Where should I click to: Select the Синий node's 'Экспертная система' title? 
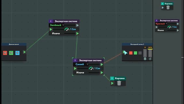tap(90, 60)
